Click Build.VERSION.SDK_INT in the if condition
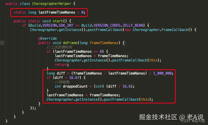This screenshot has height=125, width=208. click(x=52, y=25)
